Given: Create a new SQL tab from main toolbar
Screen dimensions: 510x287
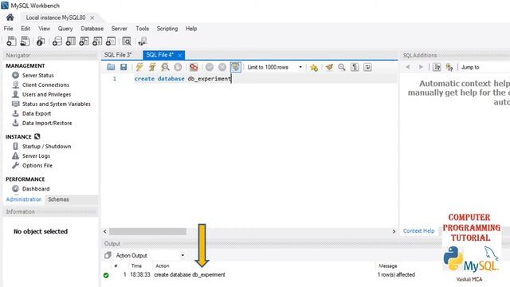Looking at the screenshot, I should click(11, 41).
